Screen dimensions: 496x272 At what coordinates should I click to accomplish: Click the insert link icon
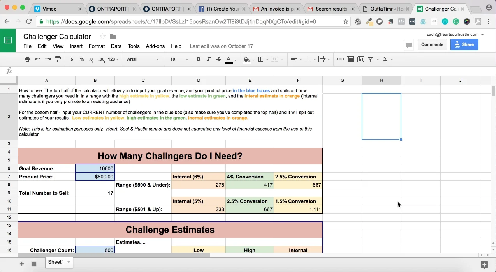pos(340,59)
